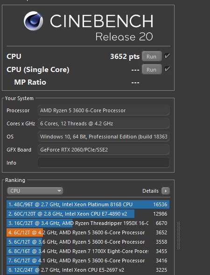Click the empty Info text field
This screenshot has width=210, height=275.
104,163
